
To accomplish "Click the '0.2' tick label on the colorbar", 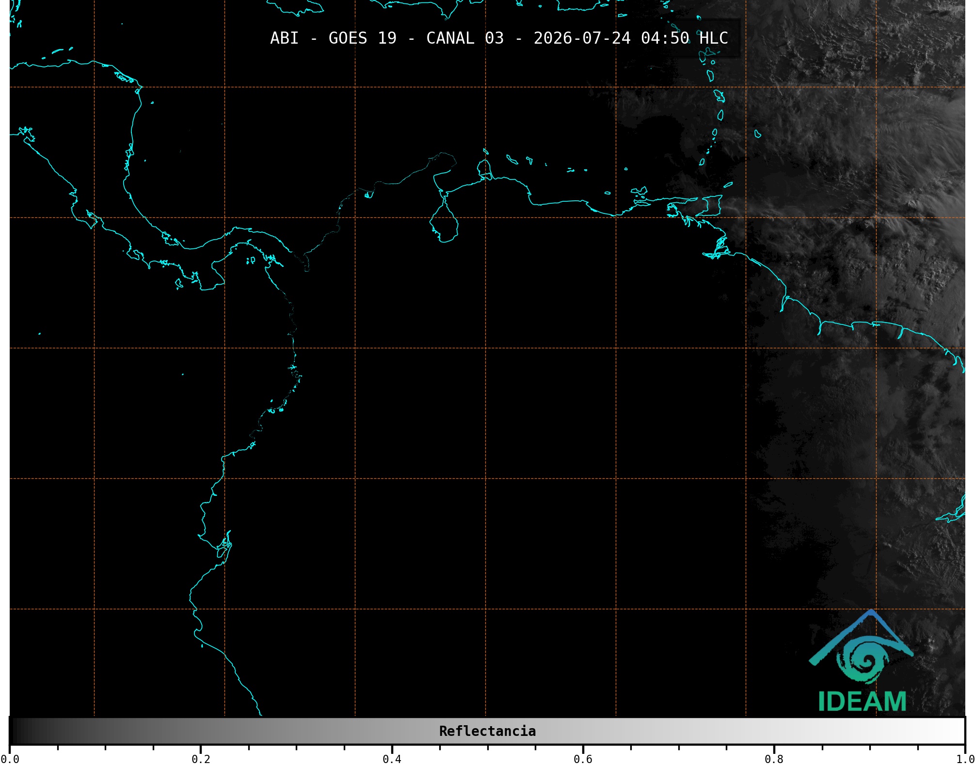I will [x=201, y=759].
